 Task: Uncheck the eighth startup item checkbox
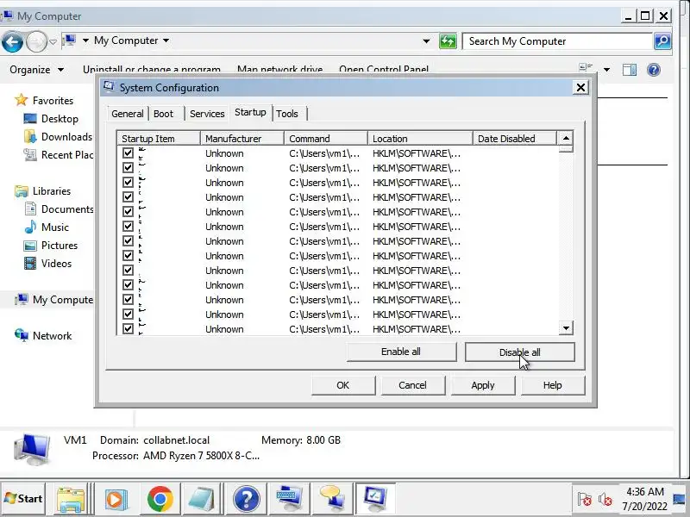[128, 255]
